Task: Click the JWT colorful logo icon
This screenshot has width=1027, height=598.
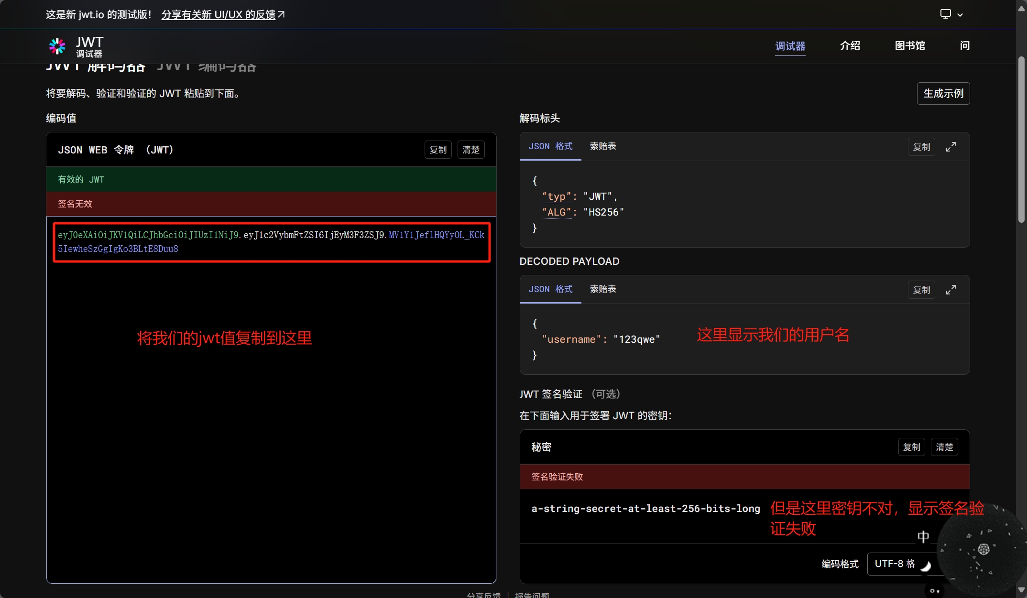Action: (x=57, y=46)
